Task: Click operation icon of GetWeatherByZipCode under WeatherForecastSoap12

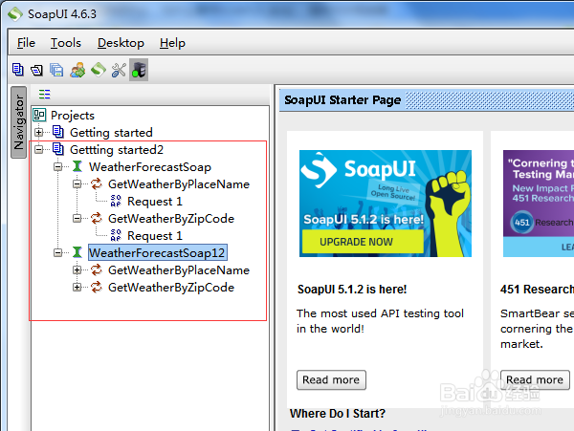Action: click(x=97, y=287)
